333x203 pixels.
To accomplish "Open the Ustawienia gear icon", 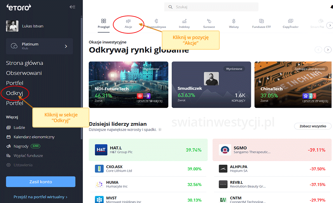I will point(9,165).
